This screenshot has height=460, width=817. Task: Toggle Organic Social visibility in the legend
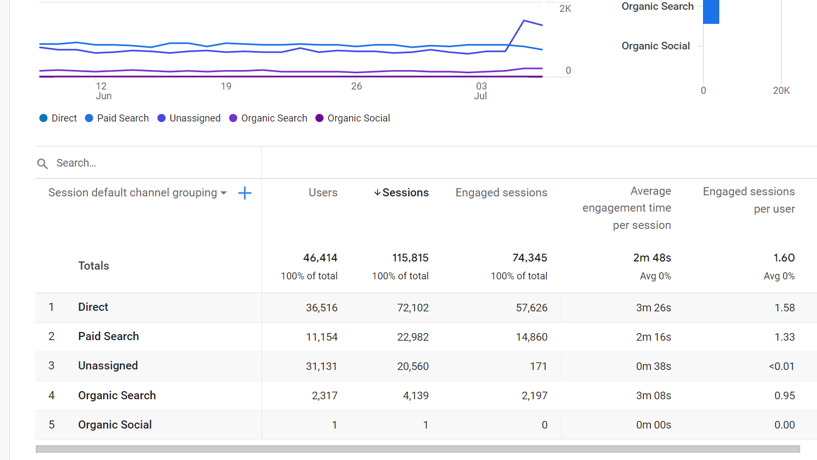358,118
